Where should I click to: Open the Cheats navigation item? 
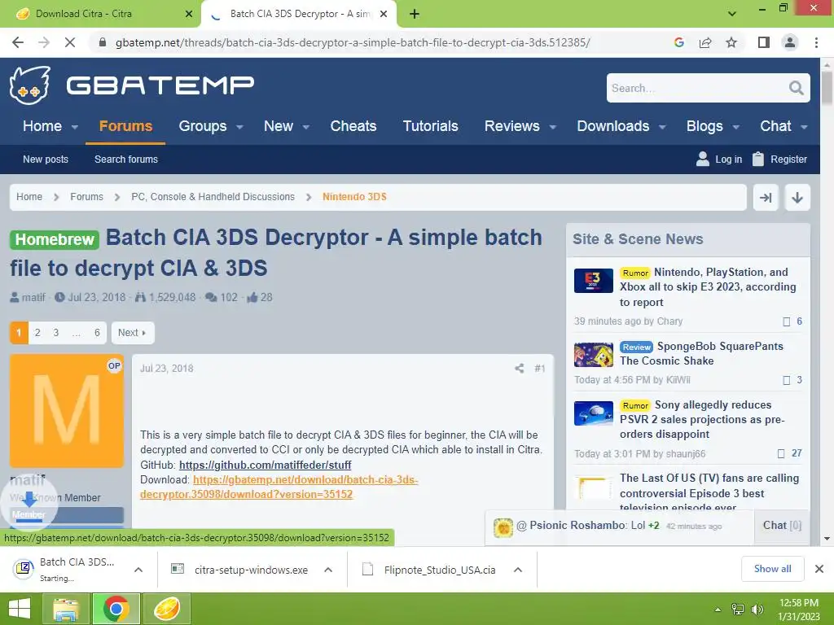pyautogui.click(x=353, y=126)
